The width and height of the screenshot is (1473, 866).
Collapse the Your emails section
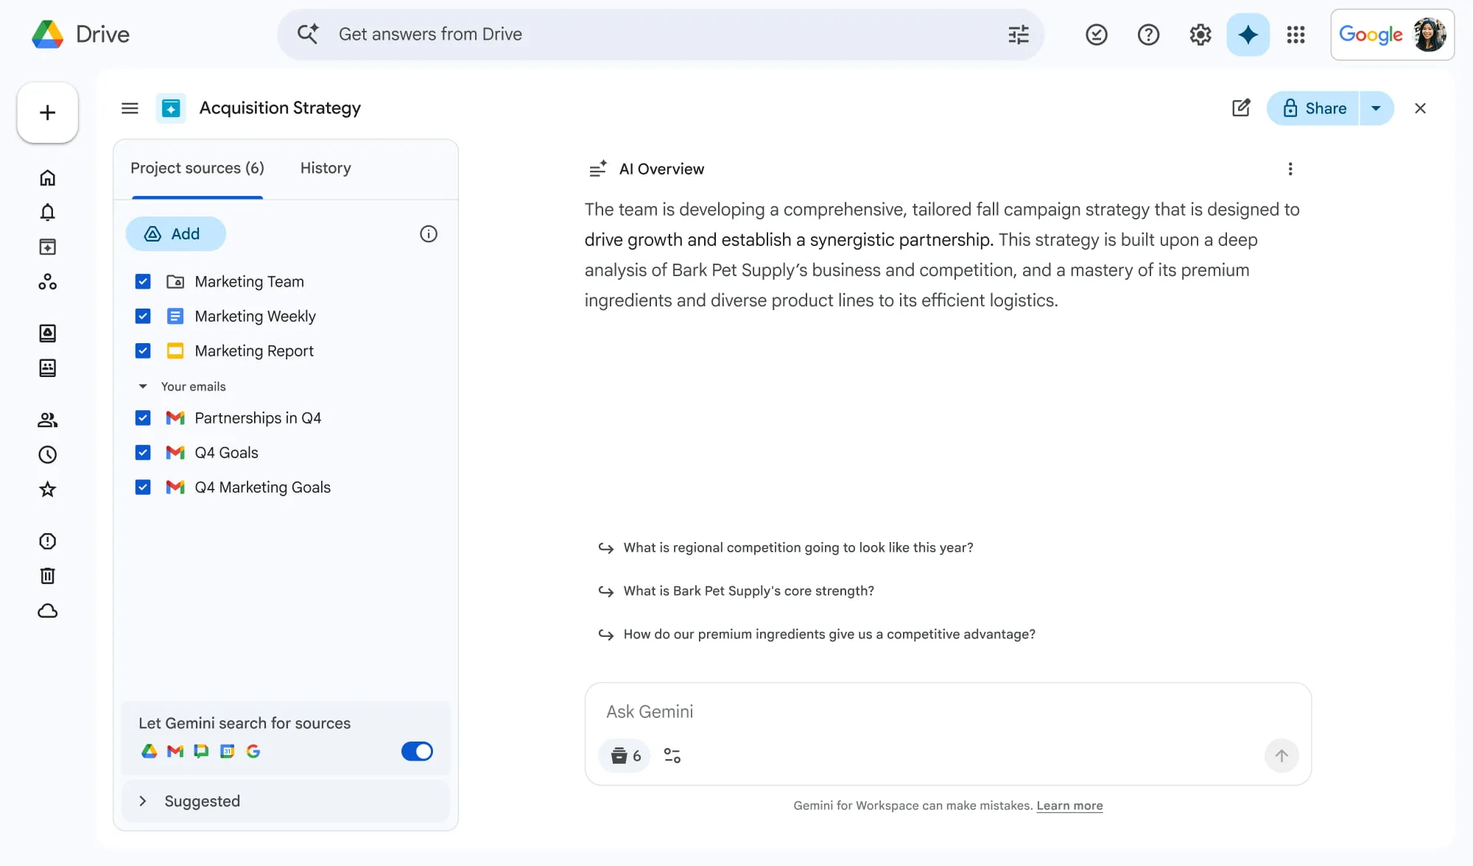tap(142, 386)
